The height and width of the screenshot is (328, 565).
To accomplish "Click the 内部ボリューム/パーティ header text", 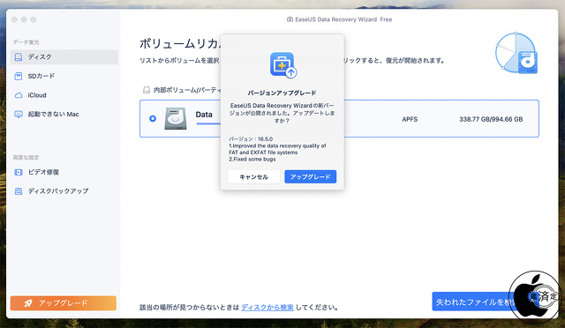I will click(x=187, y=90).
